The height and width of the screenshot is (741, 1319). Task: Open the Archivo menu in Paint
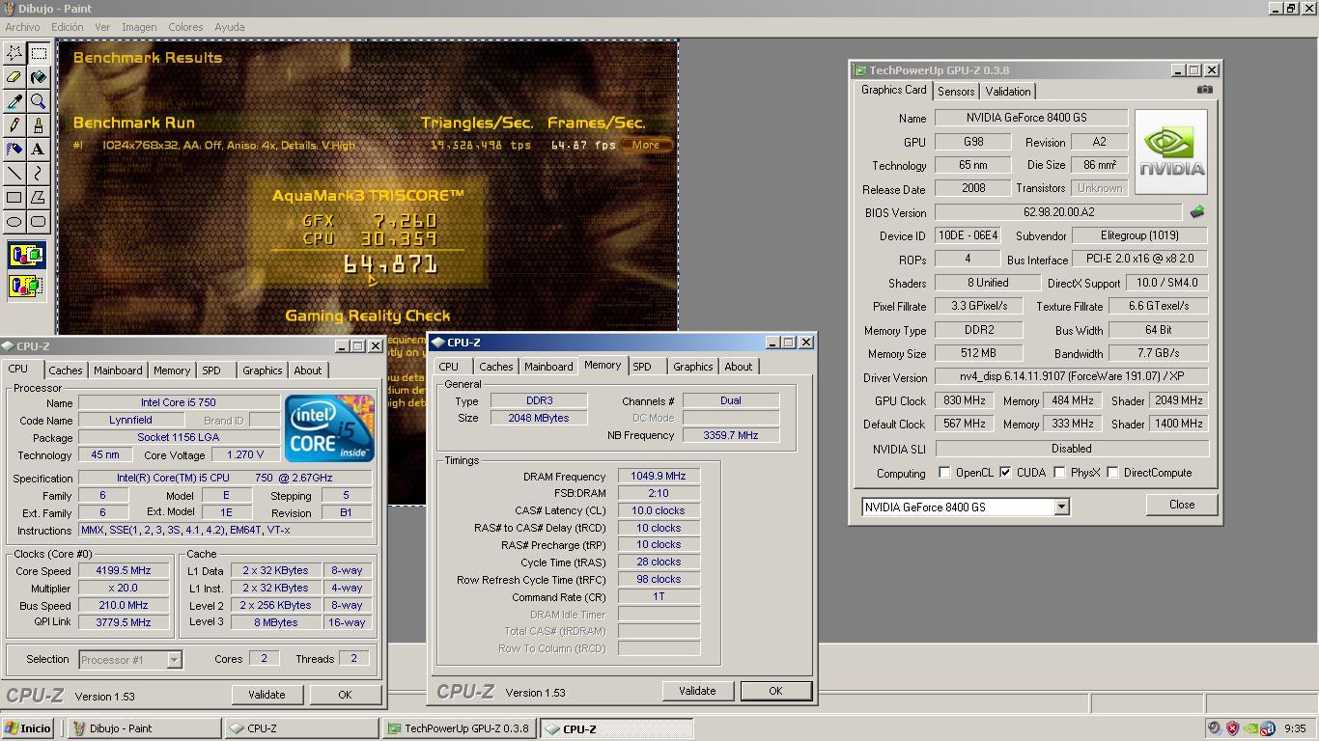tap(23, 27)
